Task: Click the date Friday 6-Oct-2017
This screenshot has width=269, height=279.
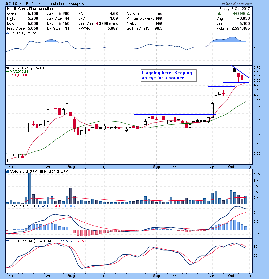Action: pos(234,9)
